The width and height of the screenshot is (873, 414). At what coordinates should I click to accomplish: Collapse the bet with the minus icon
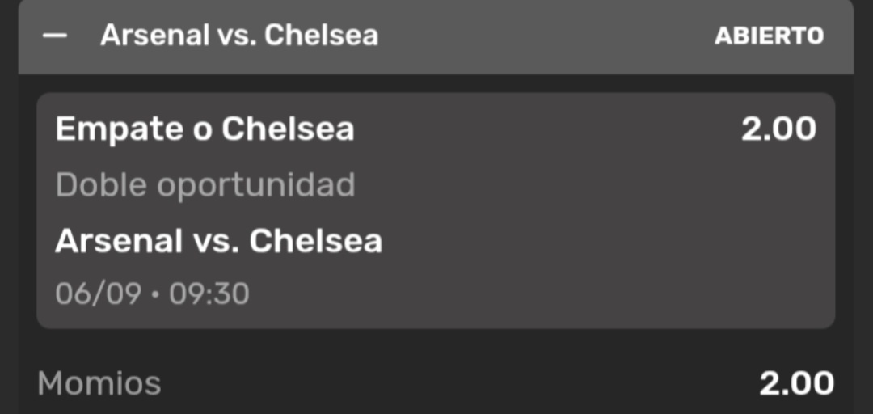coord(55,36)
